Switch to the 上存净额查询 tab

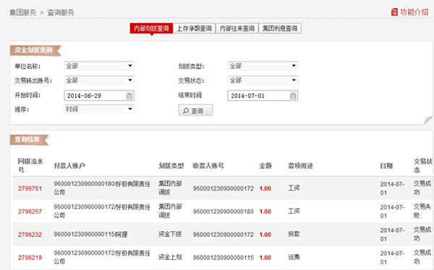pos(195,28)
